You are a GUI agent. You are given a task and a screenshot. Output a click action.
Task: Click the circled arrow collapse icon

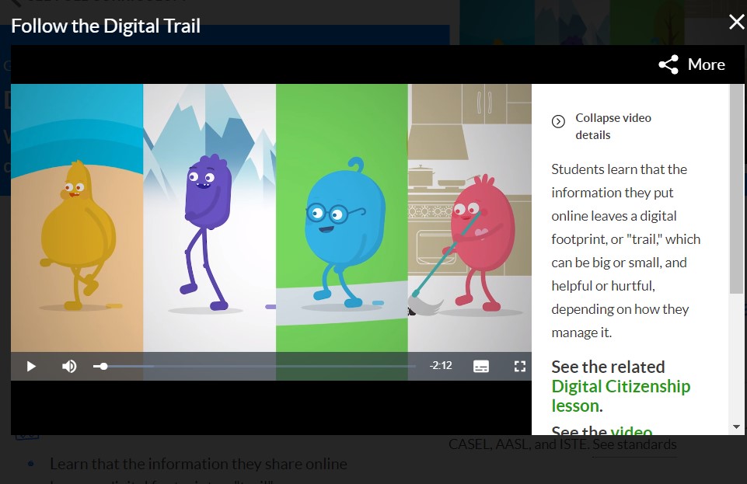[x=558, y=121]
